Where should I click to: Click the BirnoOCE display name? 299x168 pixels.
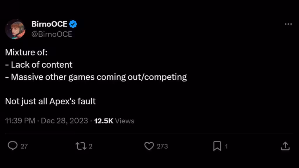point(49,24)
